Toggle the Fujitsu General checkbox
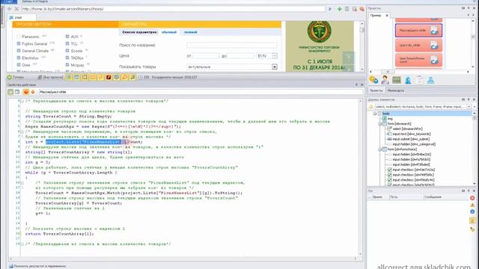 click(19, 43)
